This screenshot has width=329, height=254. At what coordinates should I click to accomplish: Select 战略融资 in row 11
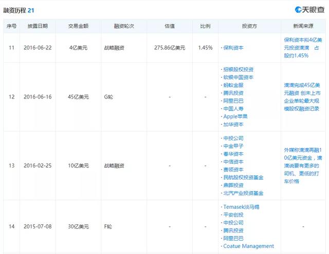pos(114,48)
